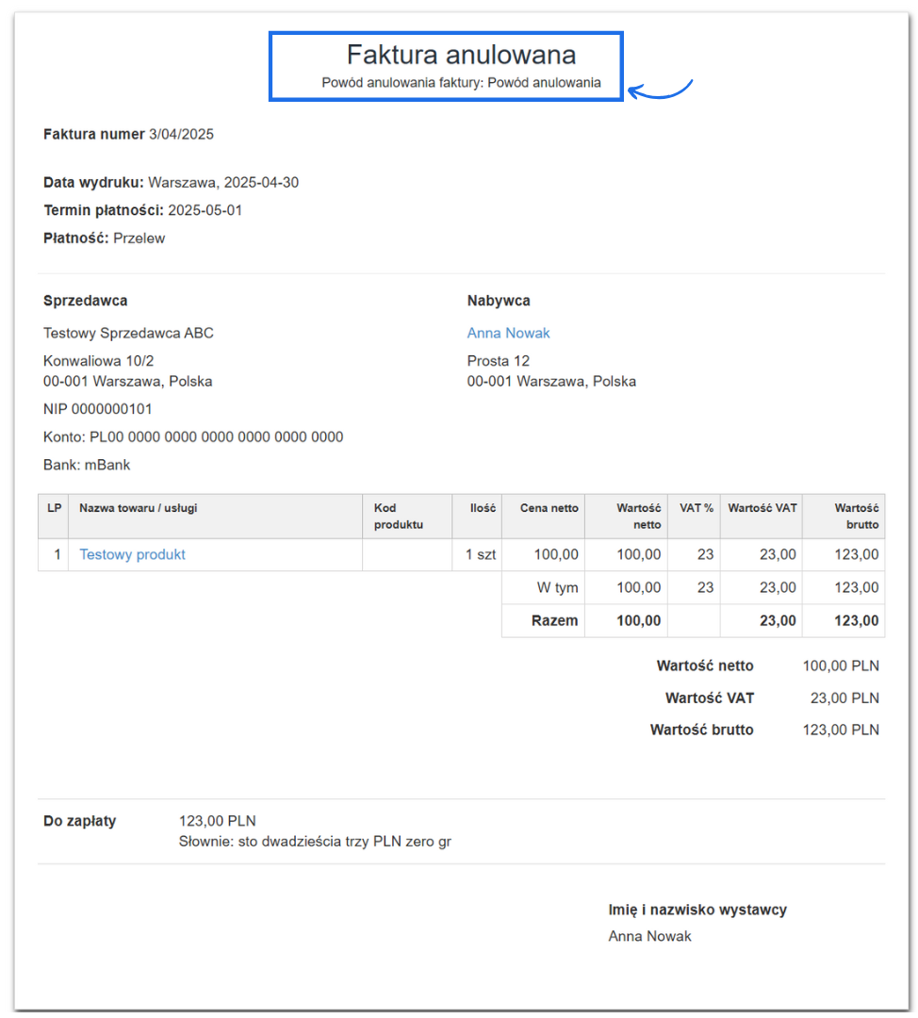The width and height of the screenshot is (918, 1018).
Task: Select the 'Powód anulowania faktury' line
Action: tap(461, 82)
